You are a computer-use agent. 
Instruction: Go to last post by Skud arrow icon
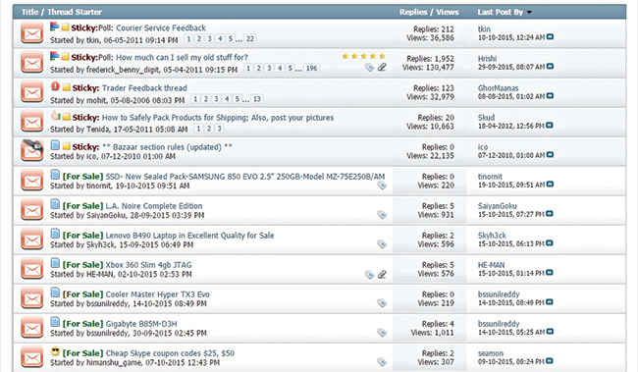550,126
